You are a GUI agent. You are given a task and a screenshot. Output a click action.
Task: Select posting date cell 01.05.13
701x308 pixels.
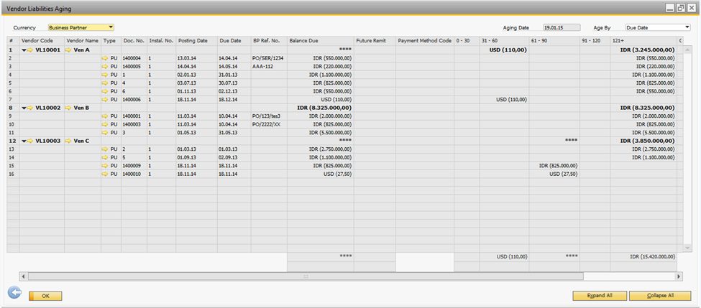click(197, 133)
